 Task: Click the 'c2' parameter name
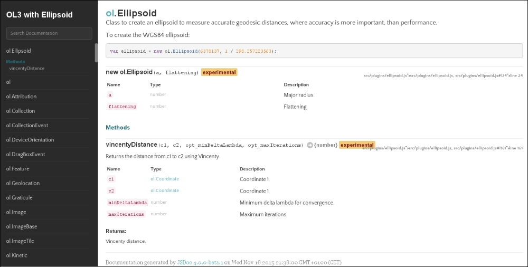click(111, 191)
